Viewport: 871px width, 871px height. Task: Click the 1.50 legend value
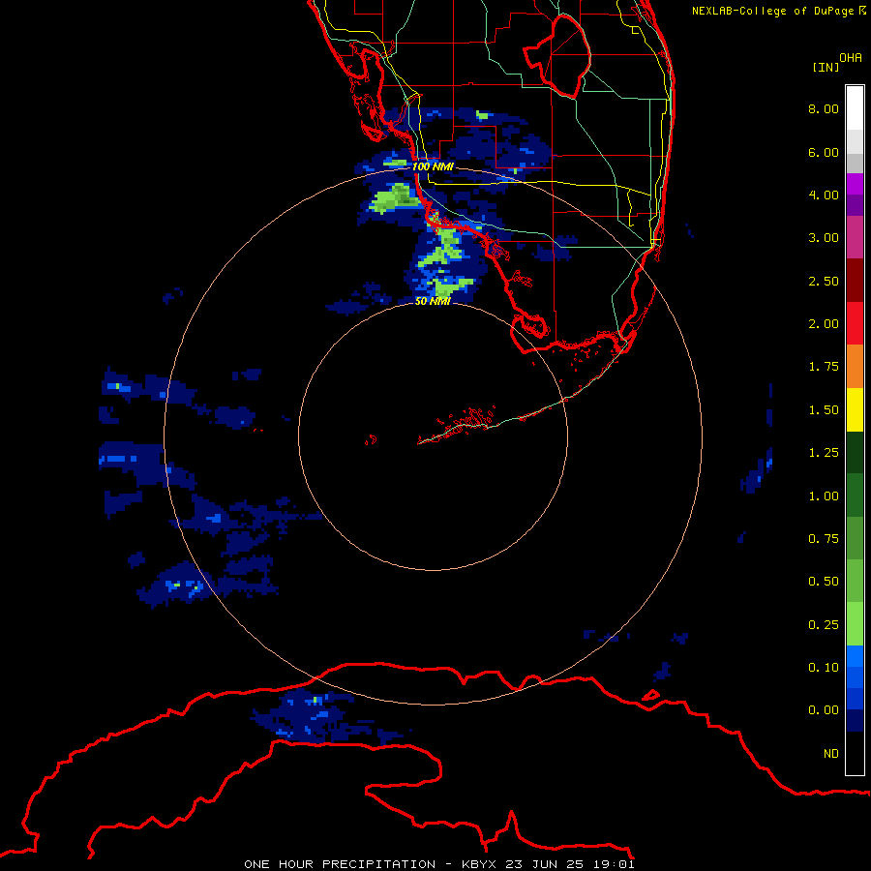click(824, 410)
